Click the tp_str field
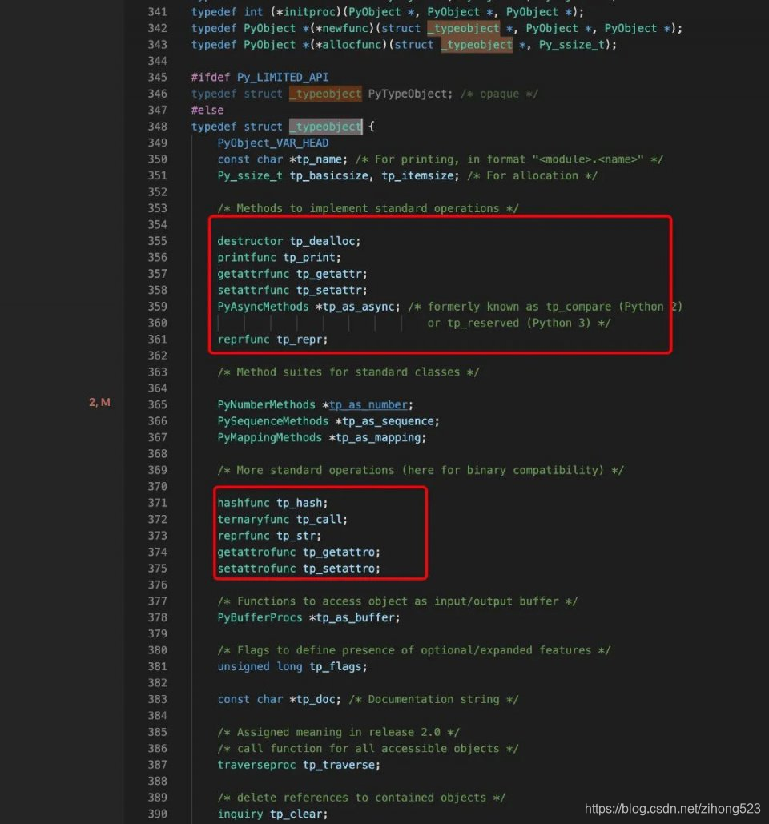This screenshot has width=769, height=824. (x=296, y=536)
